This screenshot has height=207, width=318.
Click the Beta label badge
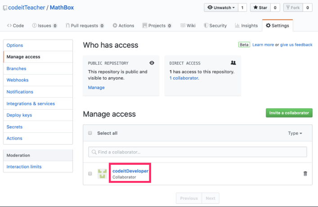pos(244,45)
